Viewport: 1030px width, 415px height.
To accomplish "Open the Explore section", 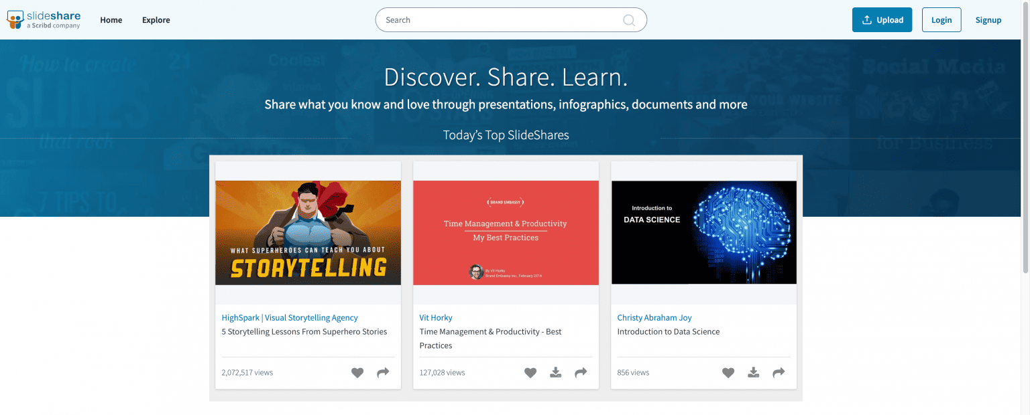I will (156, 19).
